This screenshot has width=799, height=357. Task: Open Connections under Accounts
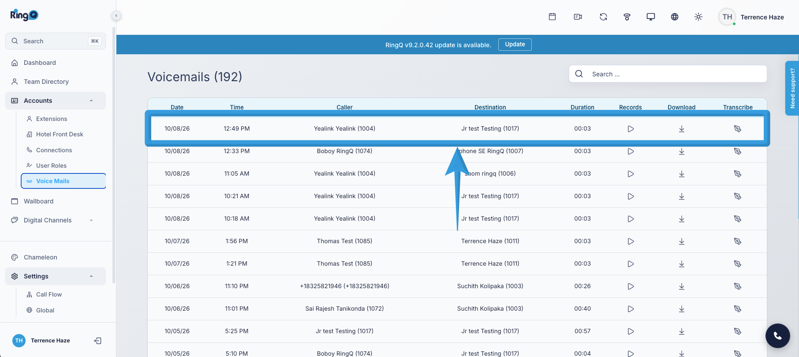coord(63,150)
